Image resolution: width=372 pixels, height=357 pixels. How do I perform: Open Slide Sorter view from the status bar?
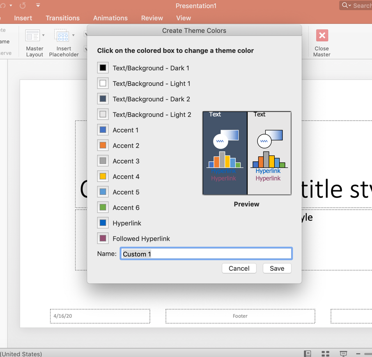[x=325, y=353]
